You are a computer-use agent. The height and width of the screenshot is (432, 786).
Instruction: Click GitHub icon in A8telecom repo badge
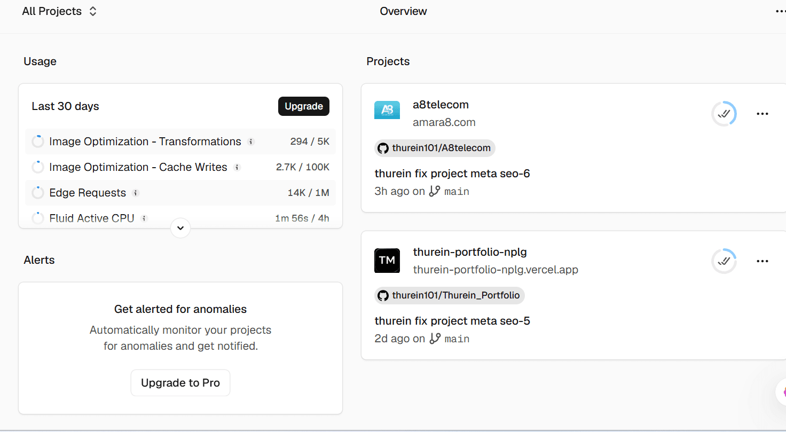[x=383, y=148]
